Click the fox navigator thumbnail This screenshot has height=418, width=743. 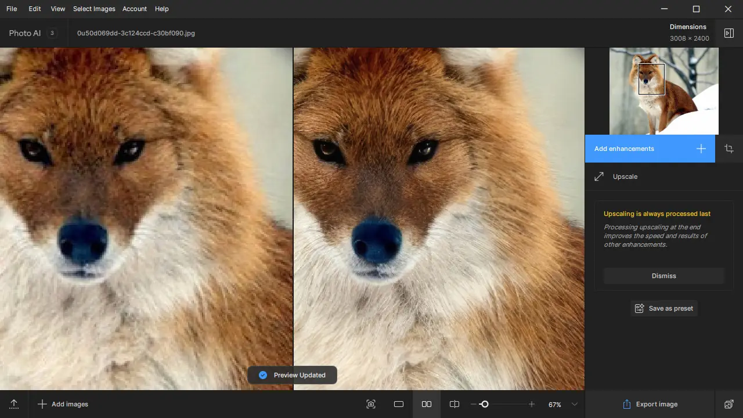pyautogui.click(x=663, y=91)
